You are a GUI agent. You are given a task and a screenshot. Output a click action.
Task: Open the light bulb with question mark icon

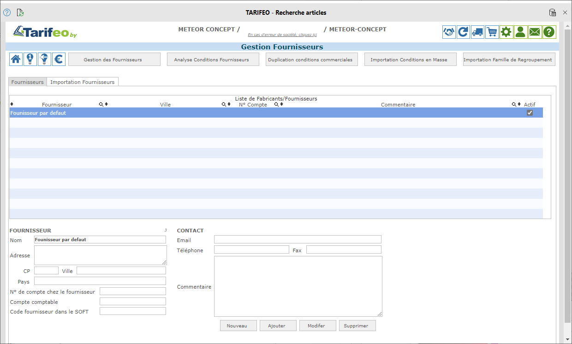44,59
